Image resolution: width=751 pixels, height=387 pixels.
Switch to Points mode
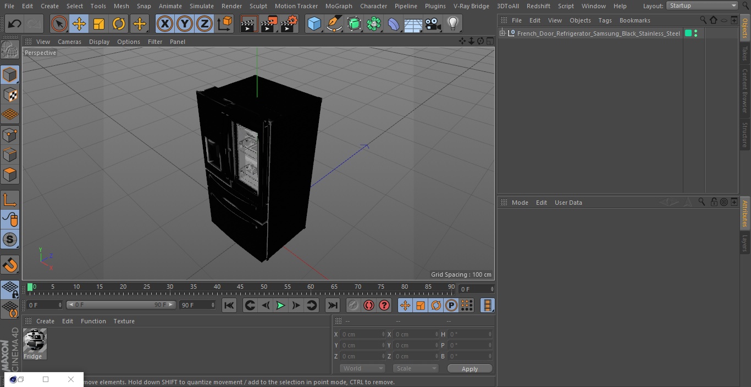point(10,134)
